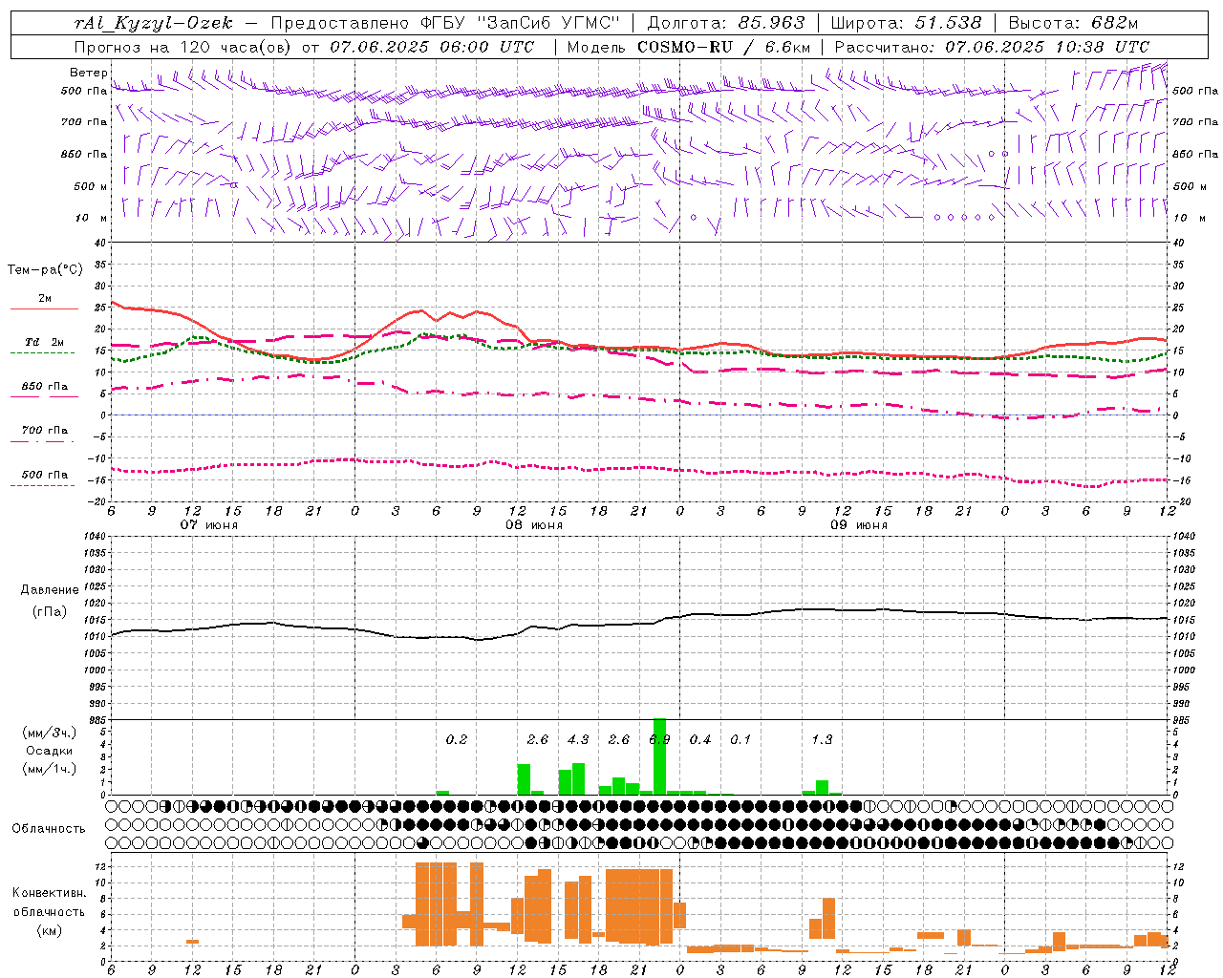
Task: Click the 700 гПа entry in the temperature legend
Action: [44, 431]
